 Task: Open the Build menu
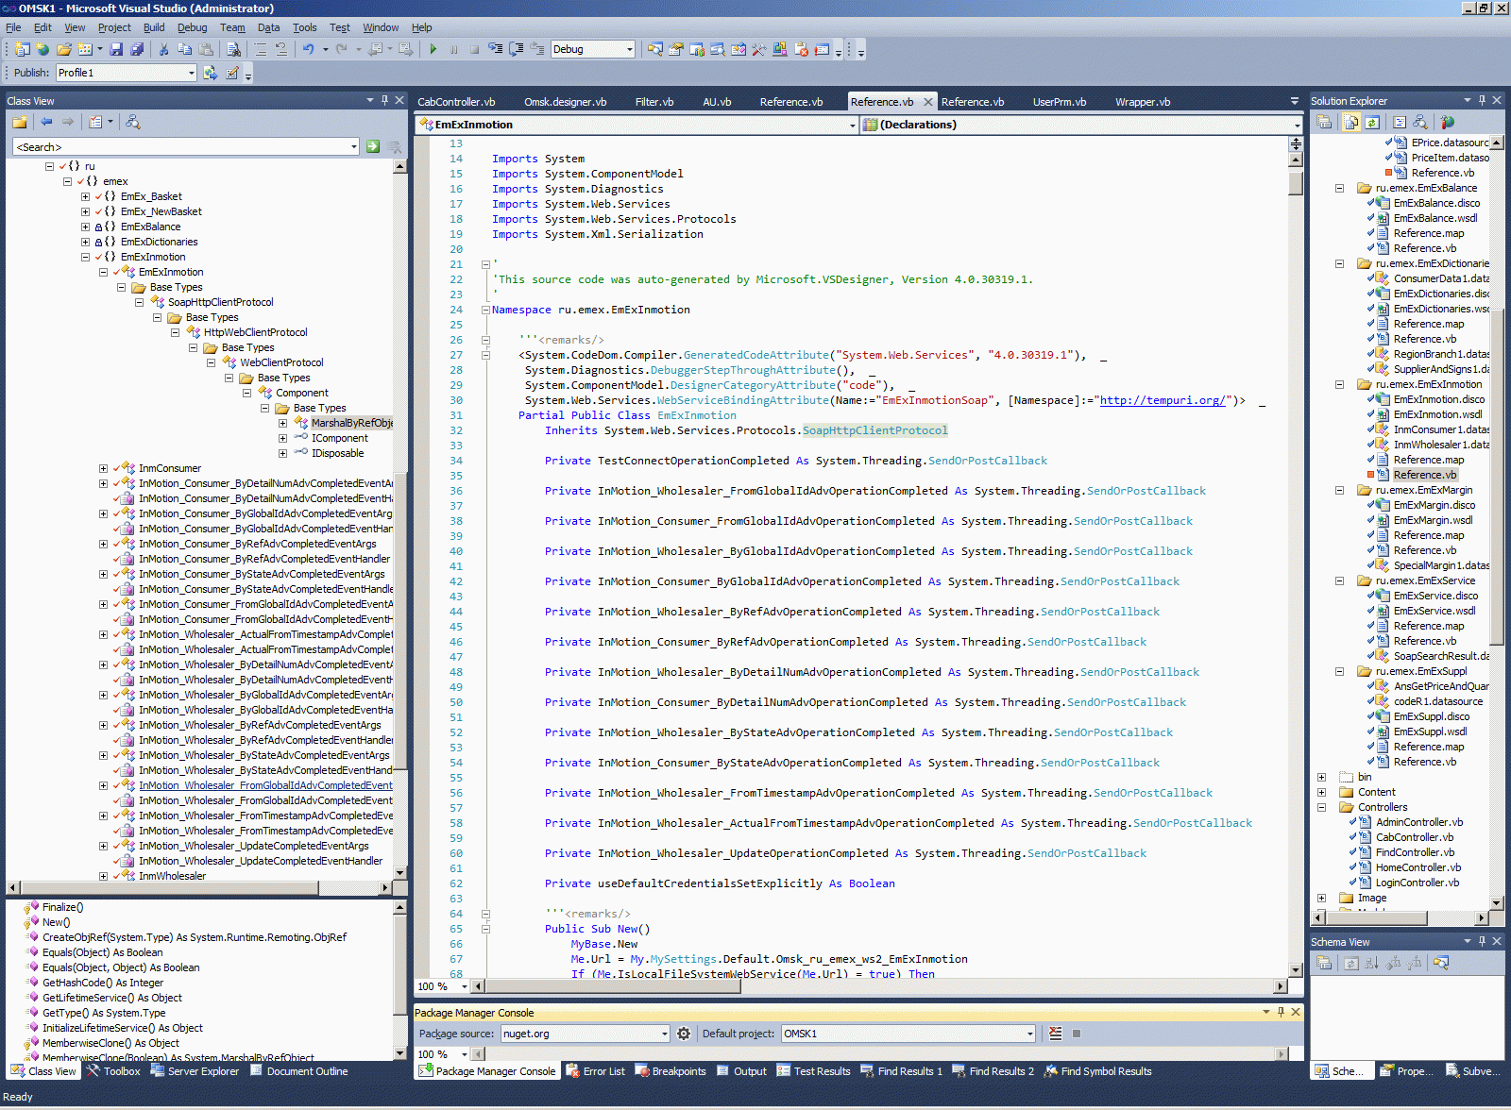154,27
